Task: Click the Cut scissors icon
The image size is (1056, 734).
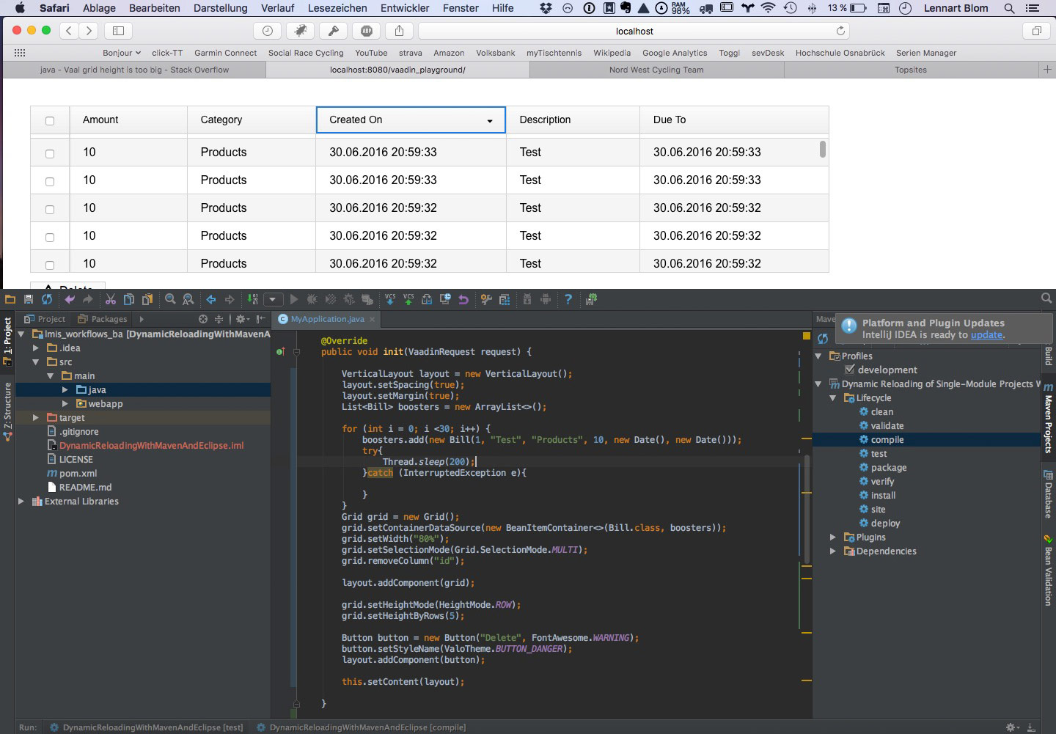Action: [111, 299]
